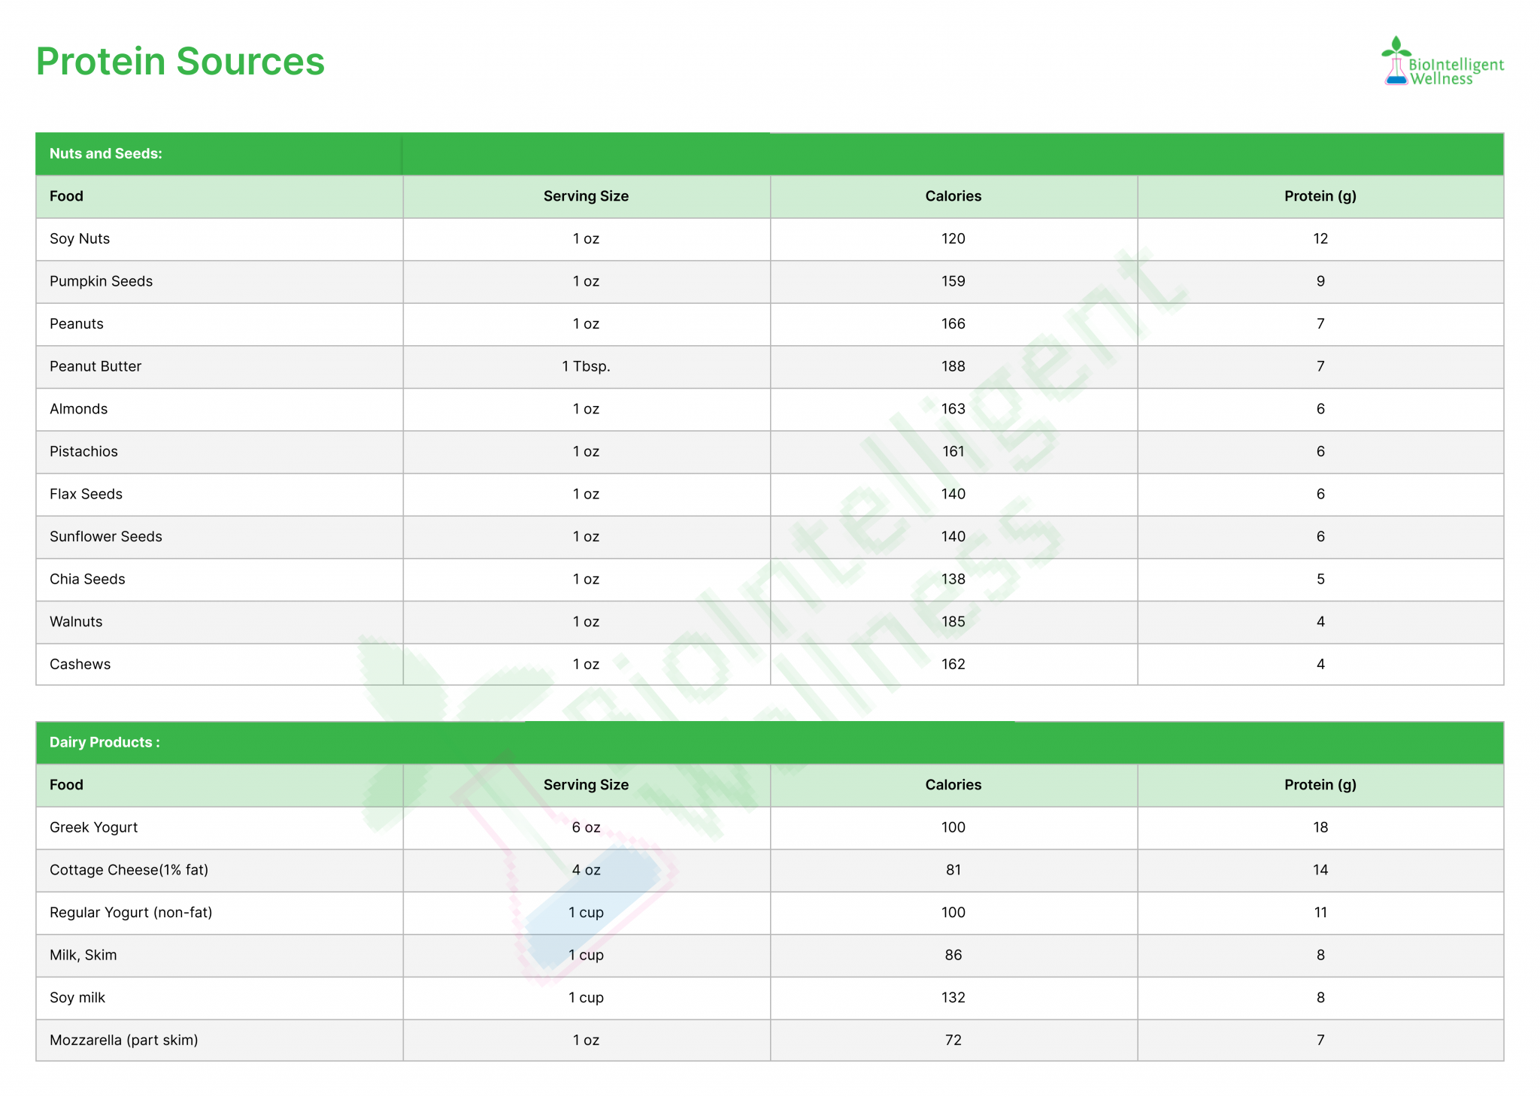Click the Protein Sources page title

(x=180, y=62)
